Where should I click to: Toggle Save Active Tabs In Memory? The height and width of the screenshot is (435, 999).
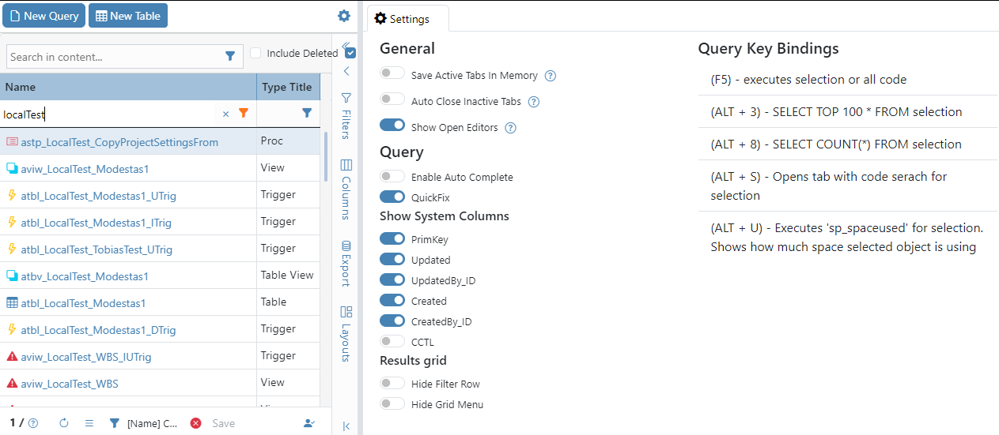click(392, 73)
